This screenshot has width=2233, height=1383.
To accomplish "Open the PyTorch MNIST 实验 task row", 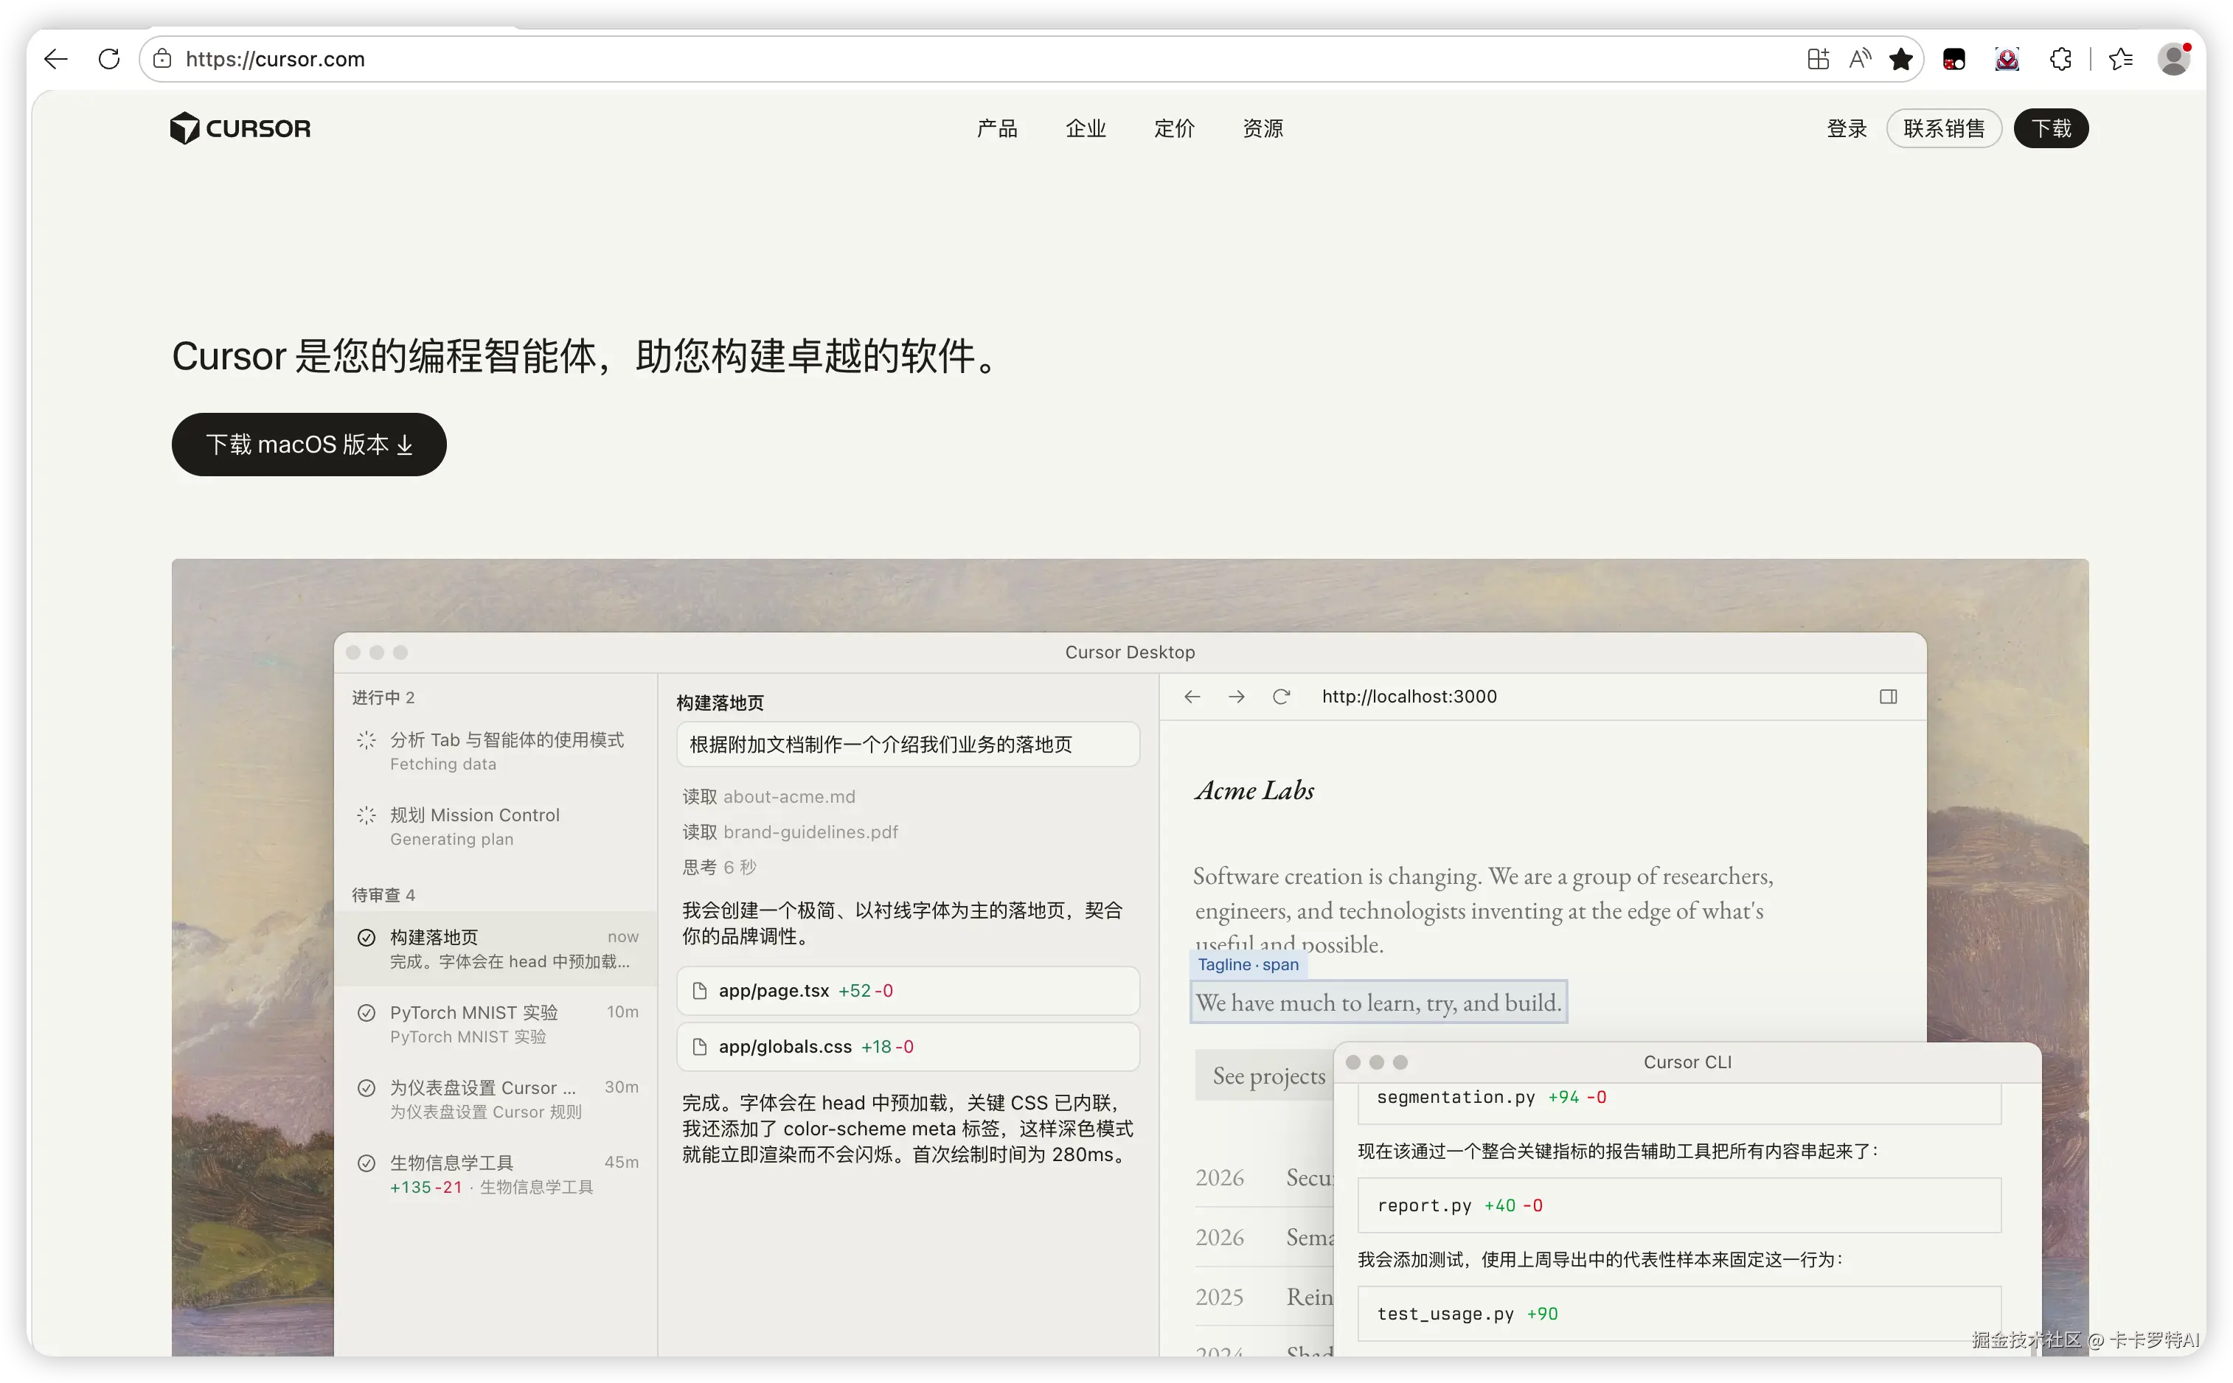I will pyautogui.click(x=495, y=1023).
